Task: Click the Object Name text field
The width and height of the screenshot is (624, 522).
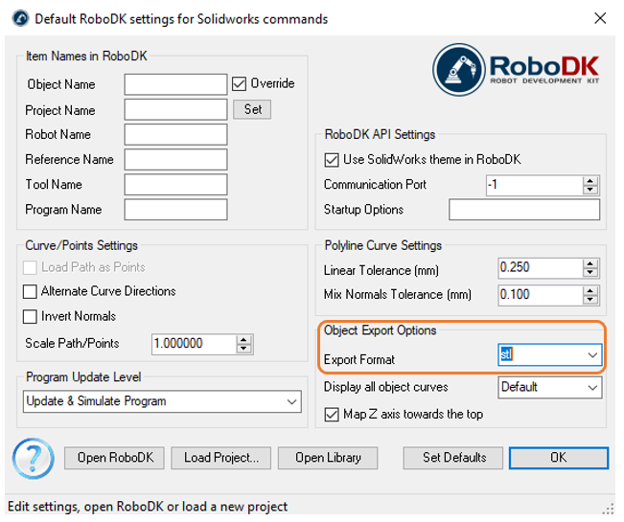Action: pyautogui.click(x=175, y=84)
